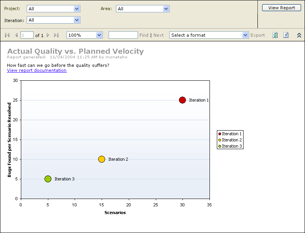Open View report documentation link

point(37,70)
